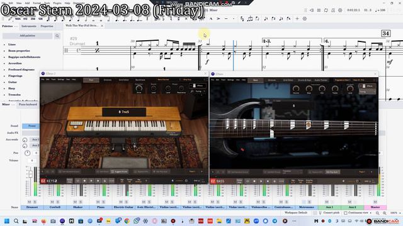Switch to Piano keyboard tab
Screen dimensions: 403x226
pyautogui.click(x=28, y=105)
